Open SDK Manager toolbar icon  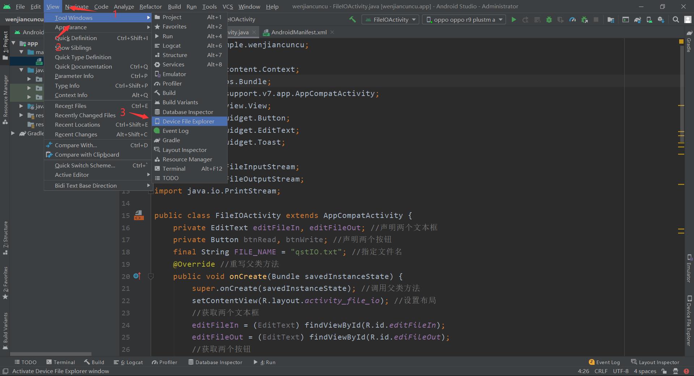(x=661, y=19)
